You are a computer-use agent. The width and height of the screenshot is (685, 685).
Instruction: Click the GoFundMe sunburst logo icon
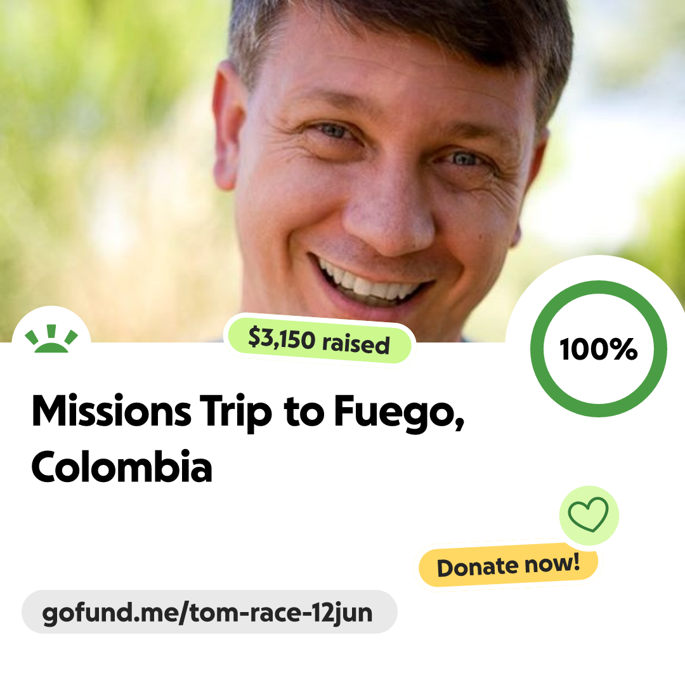51,339
